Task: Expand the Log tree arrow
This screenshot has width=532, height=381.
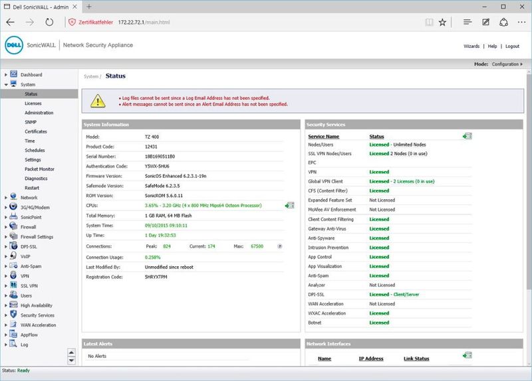Action: [6, 344]
